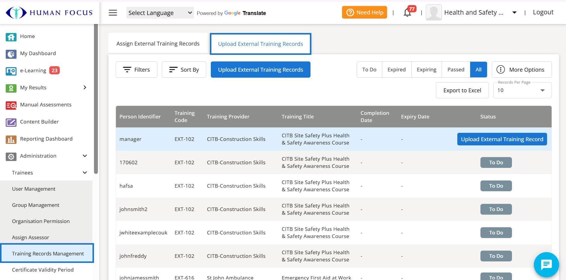566x280 pixels.
Task: Select the All status tab
Action: tap(478, 69)
